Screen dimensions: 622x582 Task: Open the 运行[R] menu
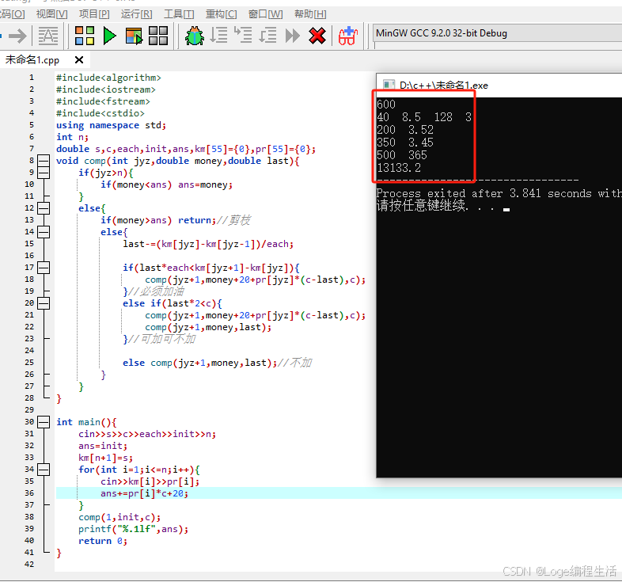click(137, 14)
